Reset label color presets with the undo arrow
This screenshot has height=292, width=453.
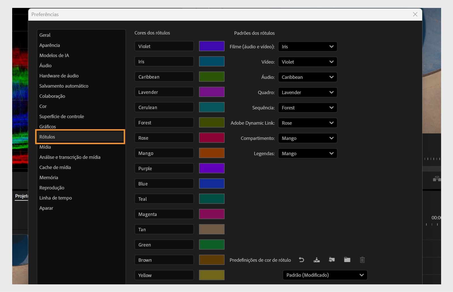(x=302, y=260)
